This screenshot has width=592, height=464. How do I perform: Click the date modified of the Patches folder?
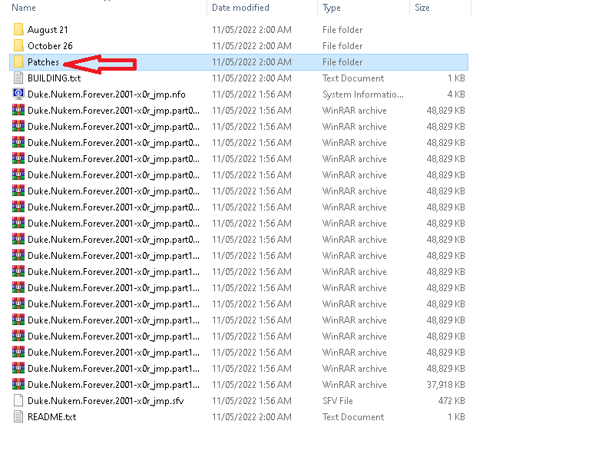click(251, 62)
